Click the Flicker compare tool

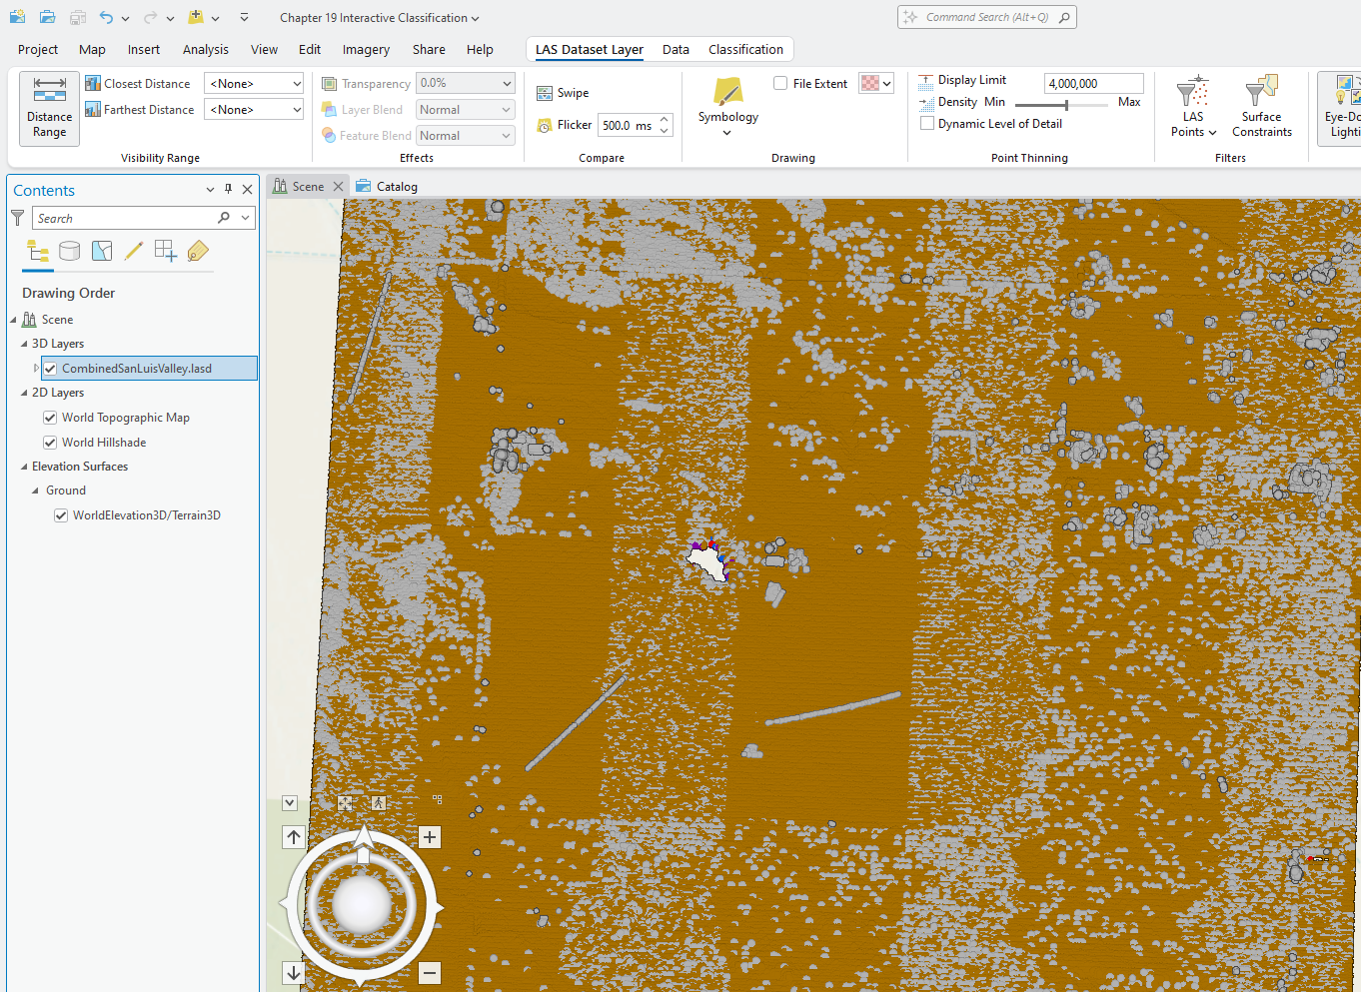pos(565,125)
